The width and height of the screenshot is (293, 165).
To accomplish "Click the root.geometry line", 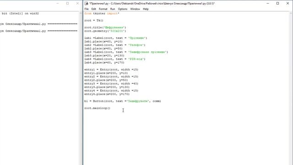I will tap(105, 31).
